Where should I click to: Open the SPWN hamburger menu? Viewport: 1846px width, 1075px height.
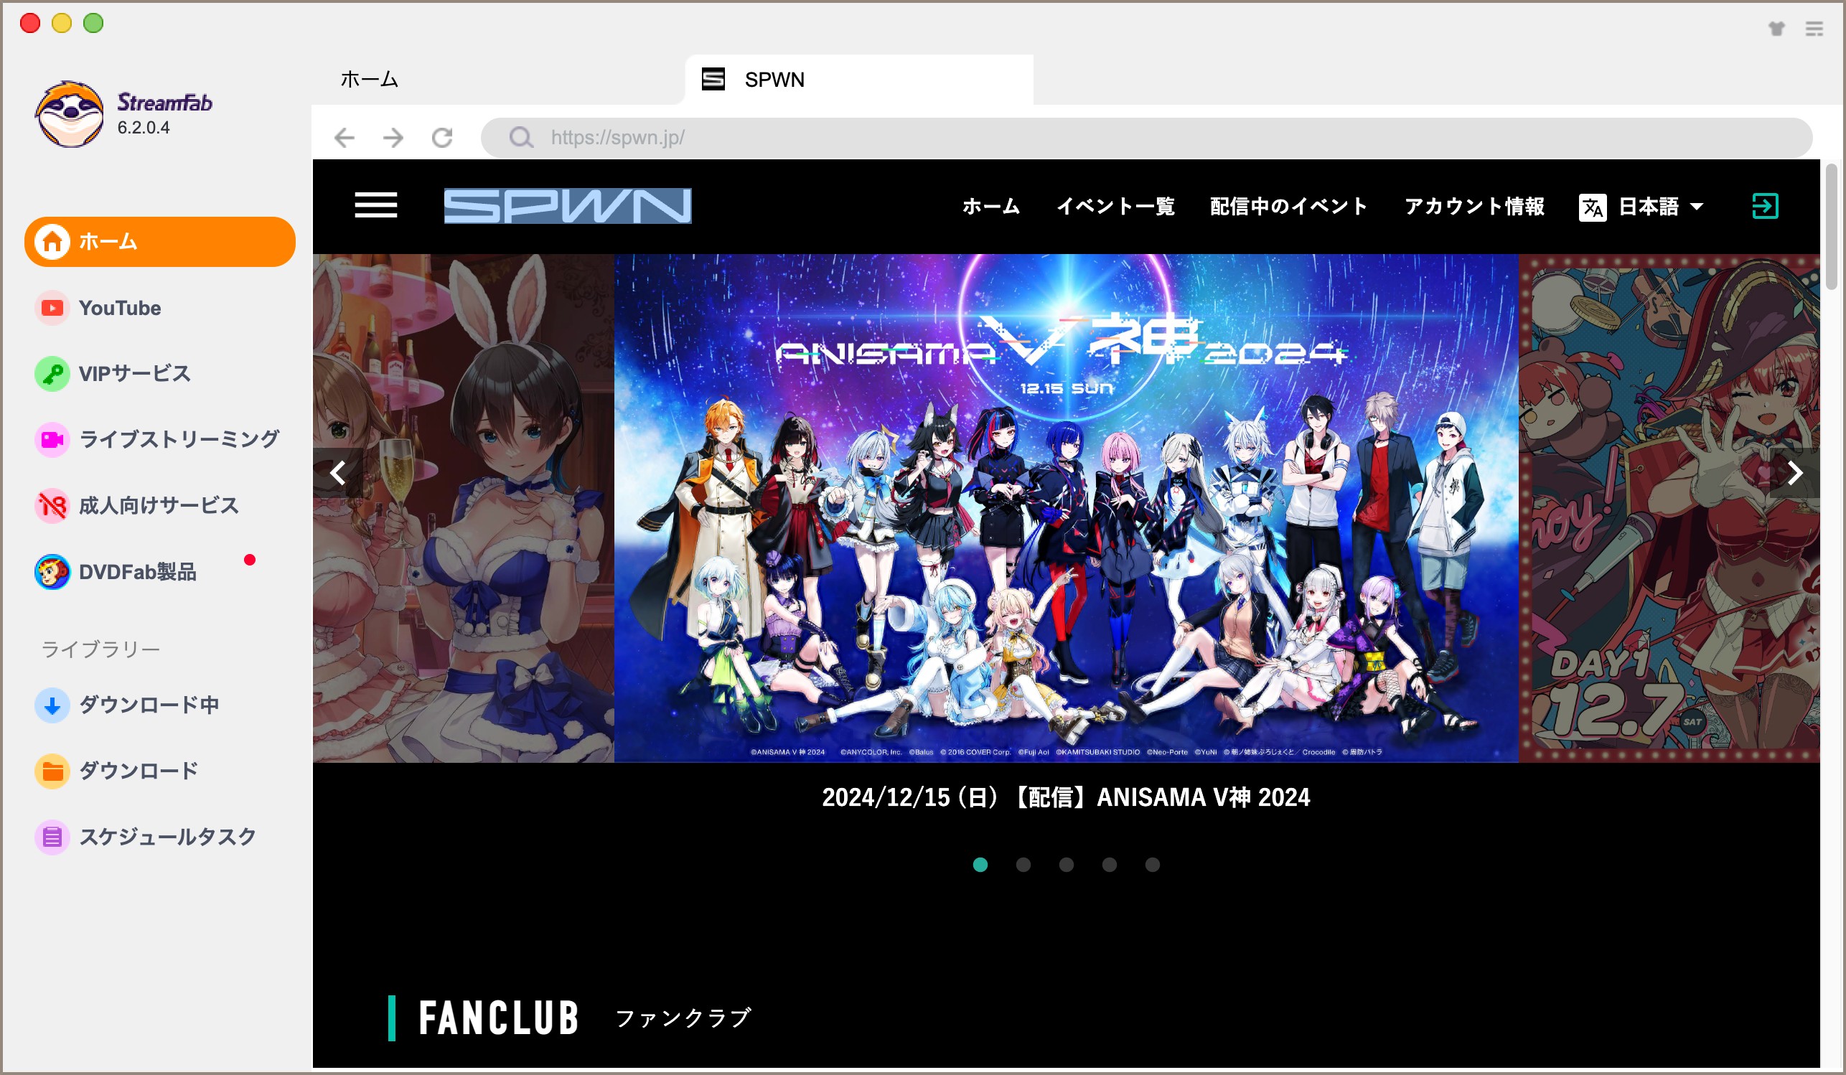(x=376, y=206)
